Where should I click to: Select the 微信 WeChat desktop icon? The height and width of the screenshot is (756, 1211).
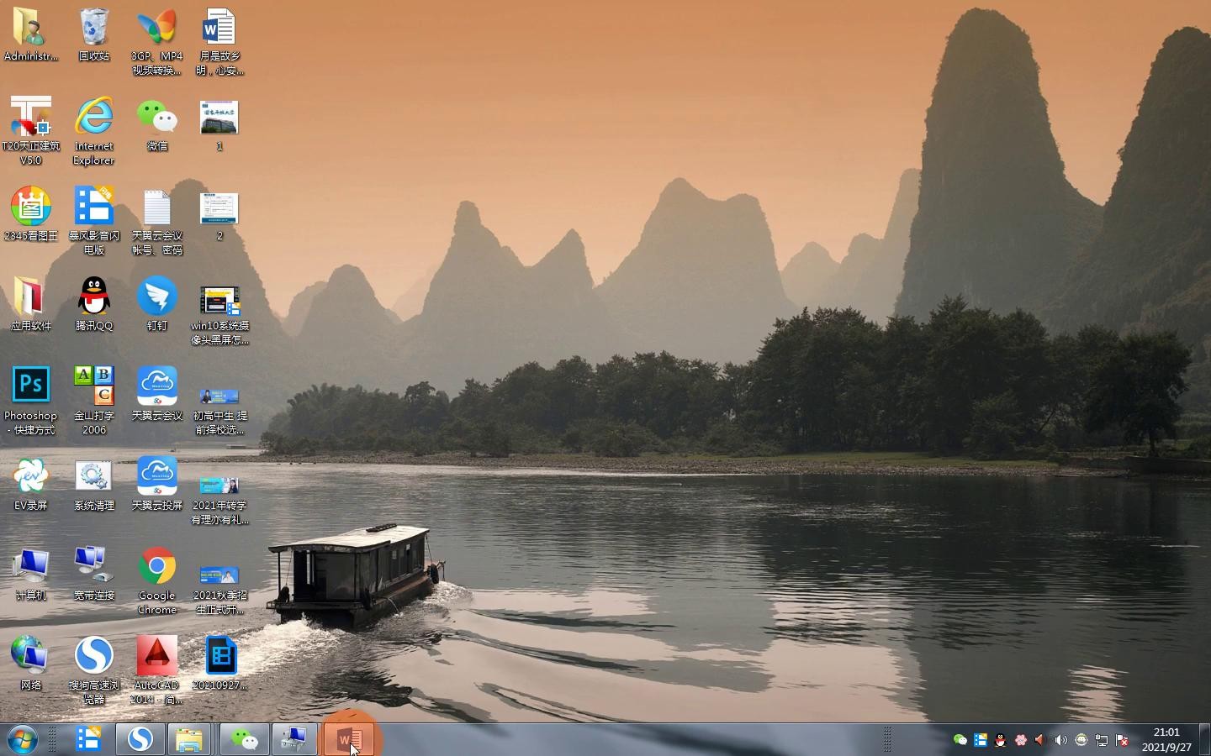point(157,118)
